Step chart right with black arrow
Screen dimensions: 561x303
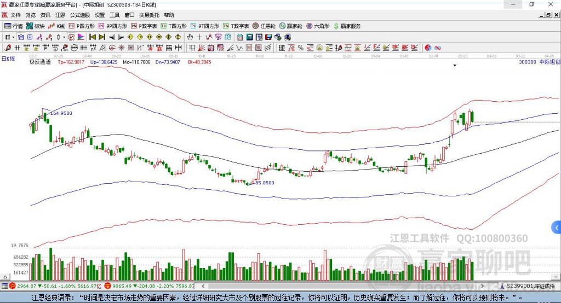click(x=121, y=37)
